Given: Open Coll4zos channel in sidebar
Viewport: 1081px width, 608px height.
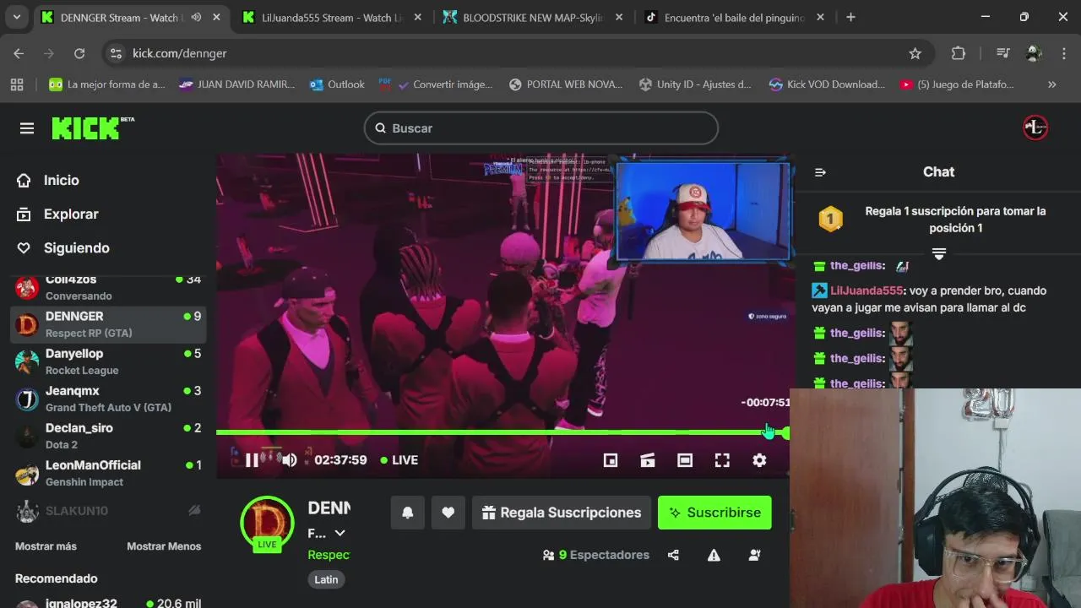Looking at the screenshot, I should click(108, 287).
